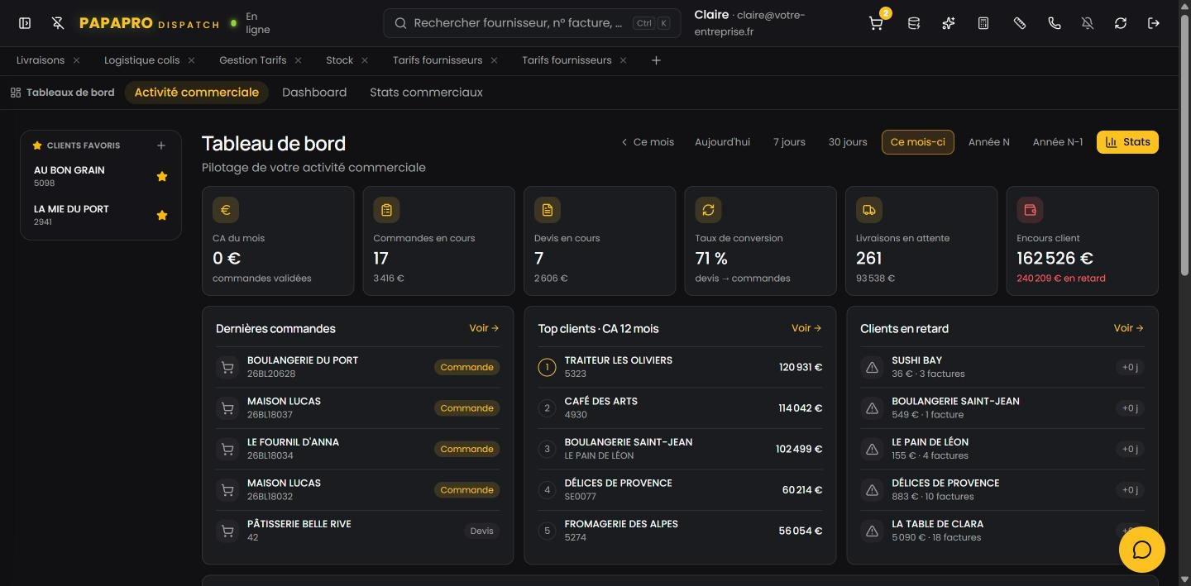View all Clients en retard
This screenshot has width=1191, height=586.
(x=1128, y=328)
